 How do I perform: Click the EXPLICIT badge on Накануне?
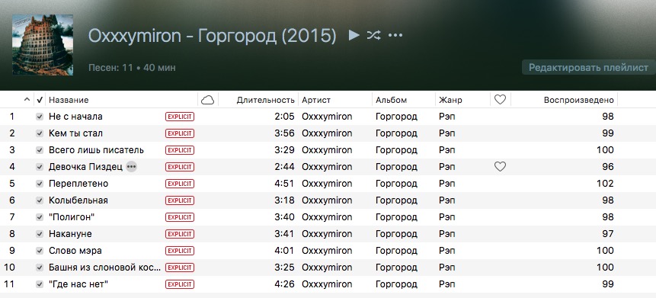coord(180,234)
